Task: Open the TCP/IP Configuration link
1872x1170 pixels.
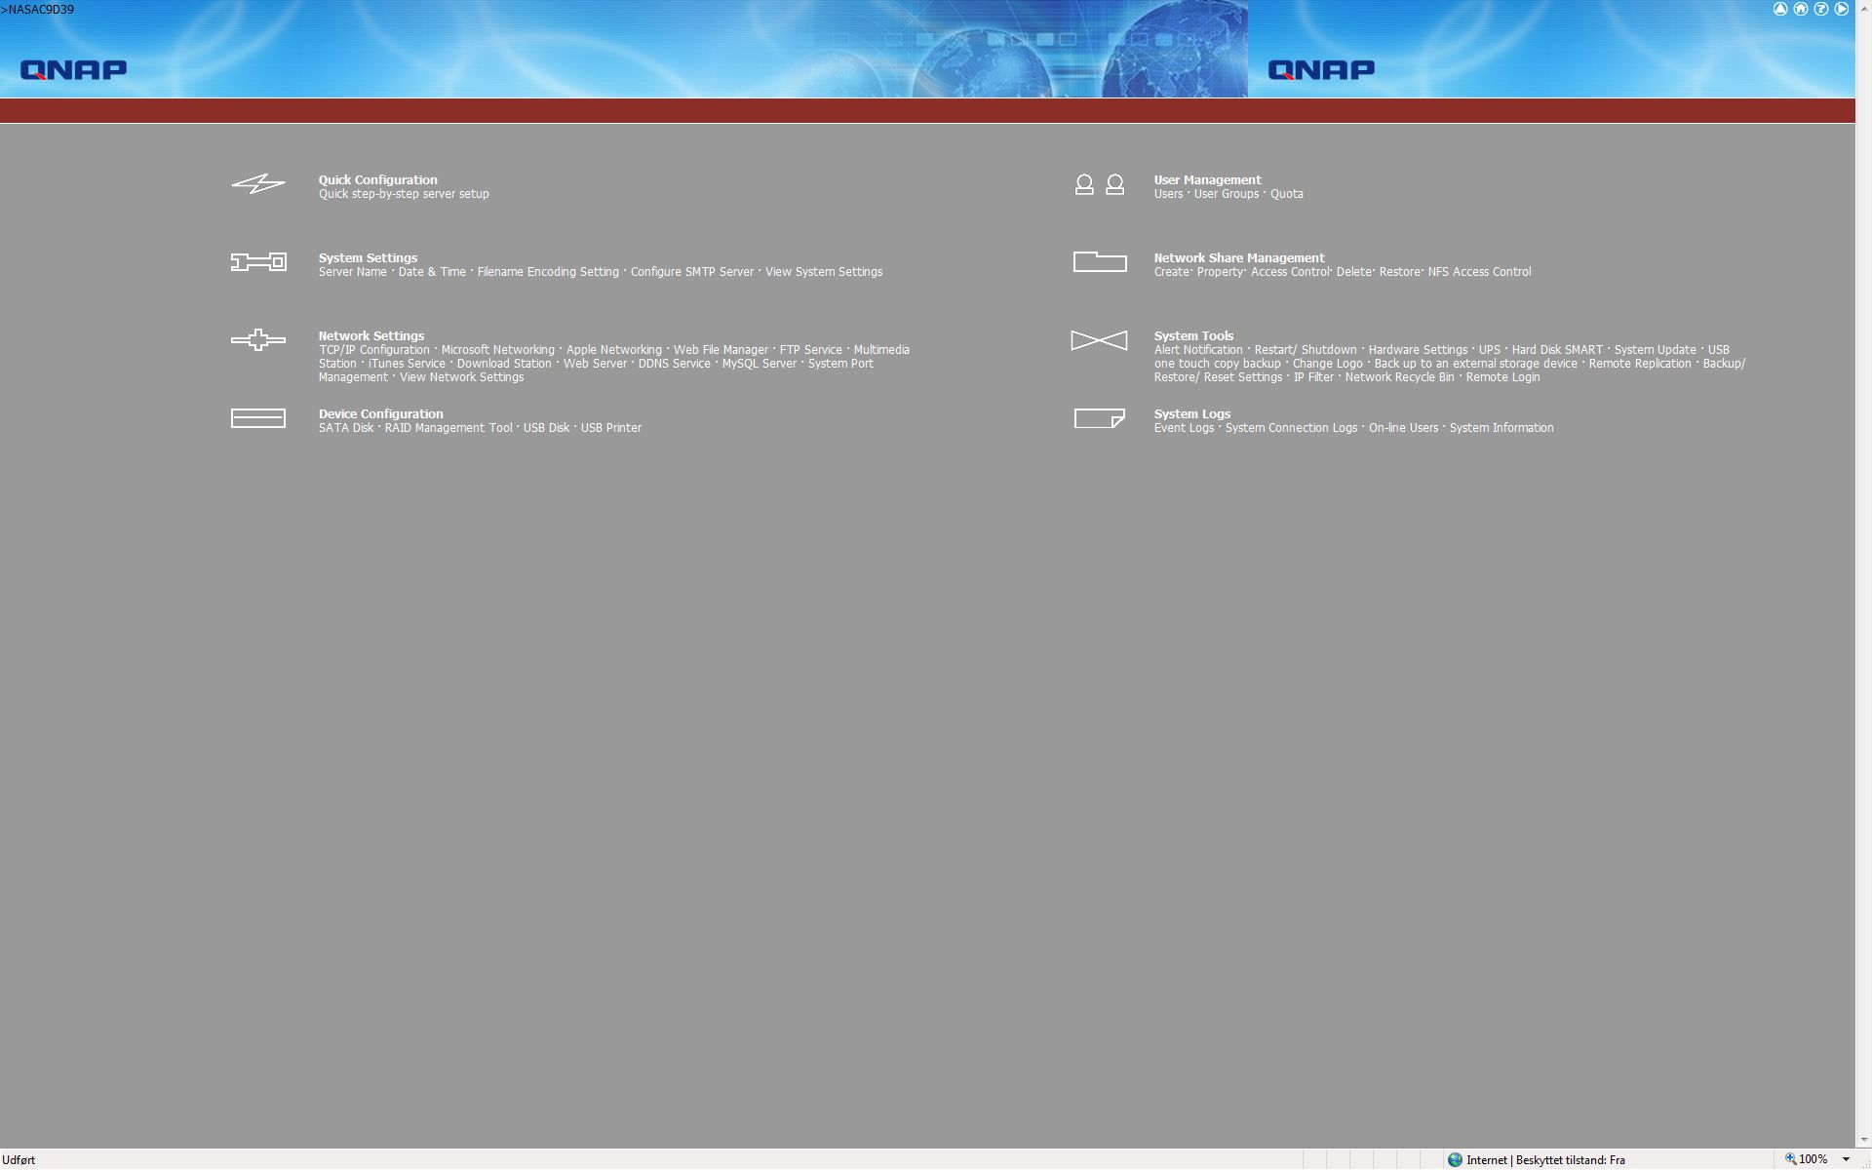Action: point(373,350)
